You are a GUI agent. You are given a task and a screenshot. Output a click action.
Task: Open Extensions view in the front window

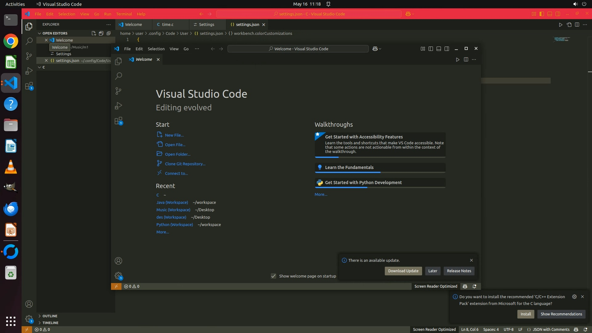pyautogui.click(x=118, y=121)
